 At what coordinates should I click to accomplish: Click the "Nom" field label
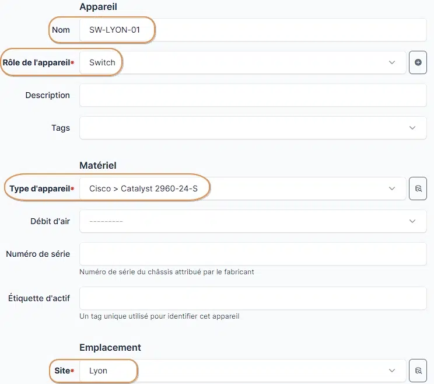[61, 30]
